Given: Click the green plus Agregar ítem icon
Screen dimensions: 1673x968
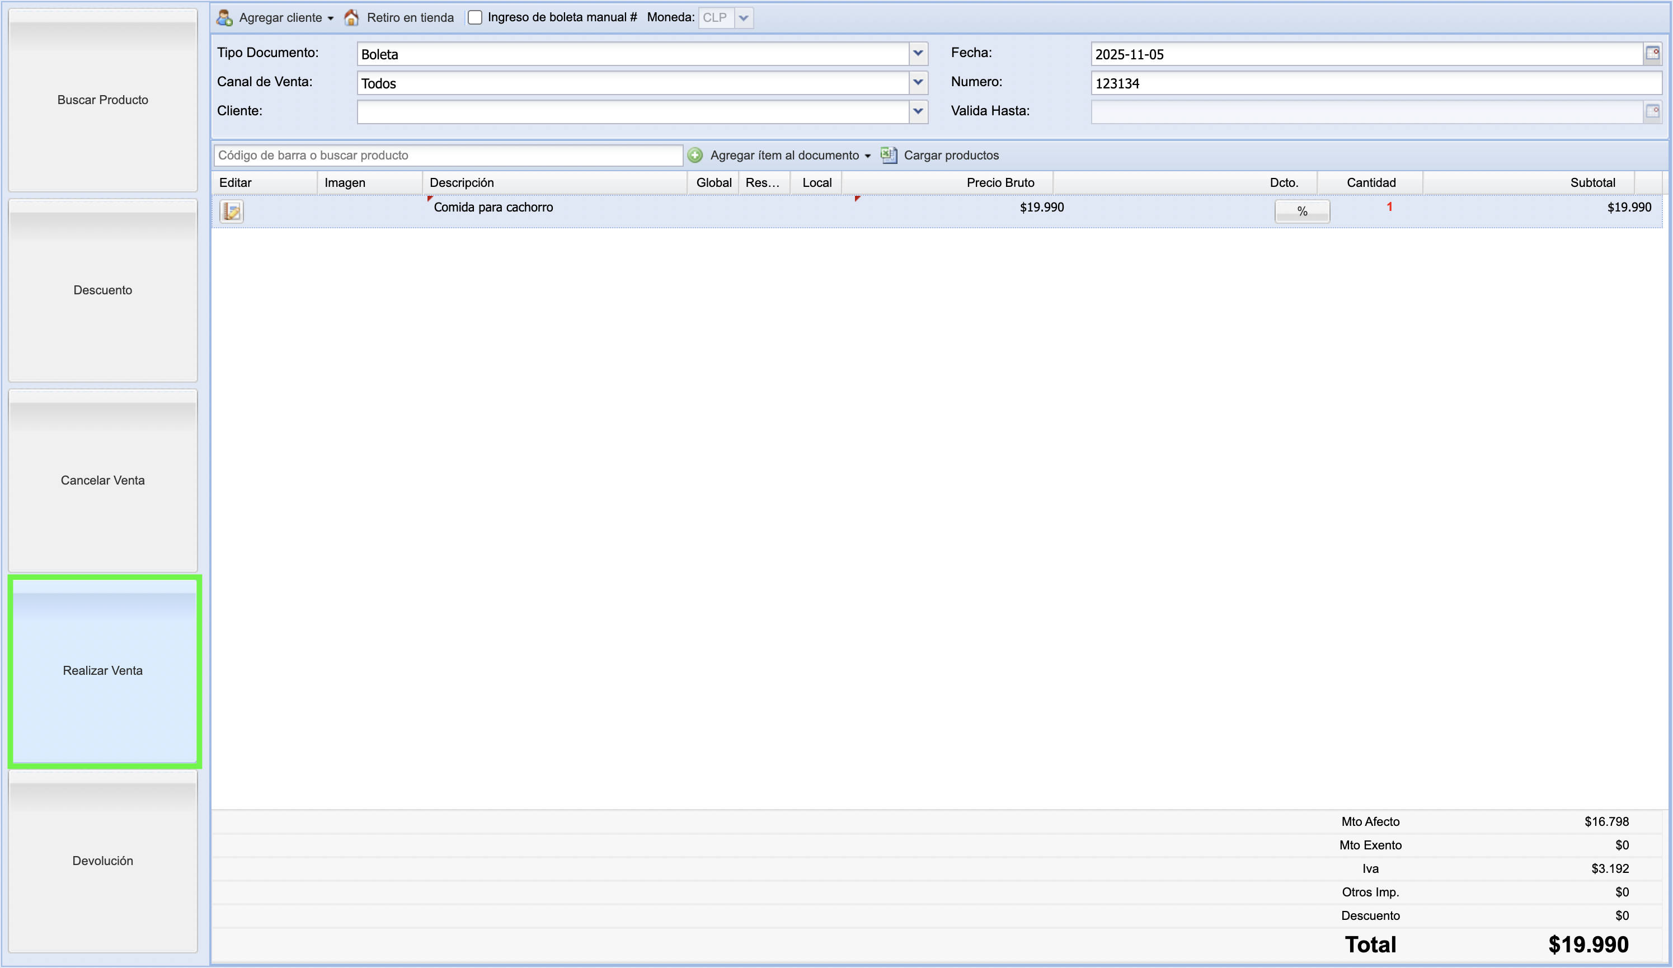Looking at the screenshot, I should 695,156.
